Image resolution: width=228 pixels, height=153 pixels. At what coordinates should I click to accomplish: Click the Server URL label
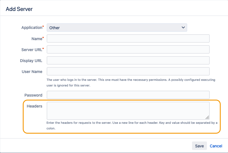pos(31,49)
